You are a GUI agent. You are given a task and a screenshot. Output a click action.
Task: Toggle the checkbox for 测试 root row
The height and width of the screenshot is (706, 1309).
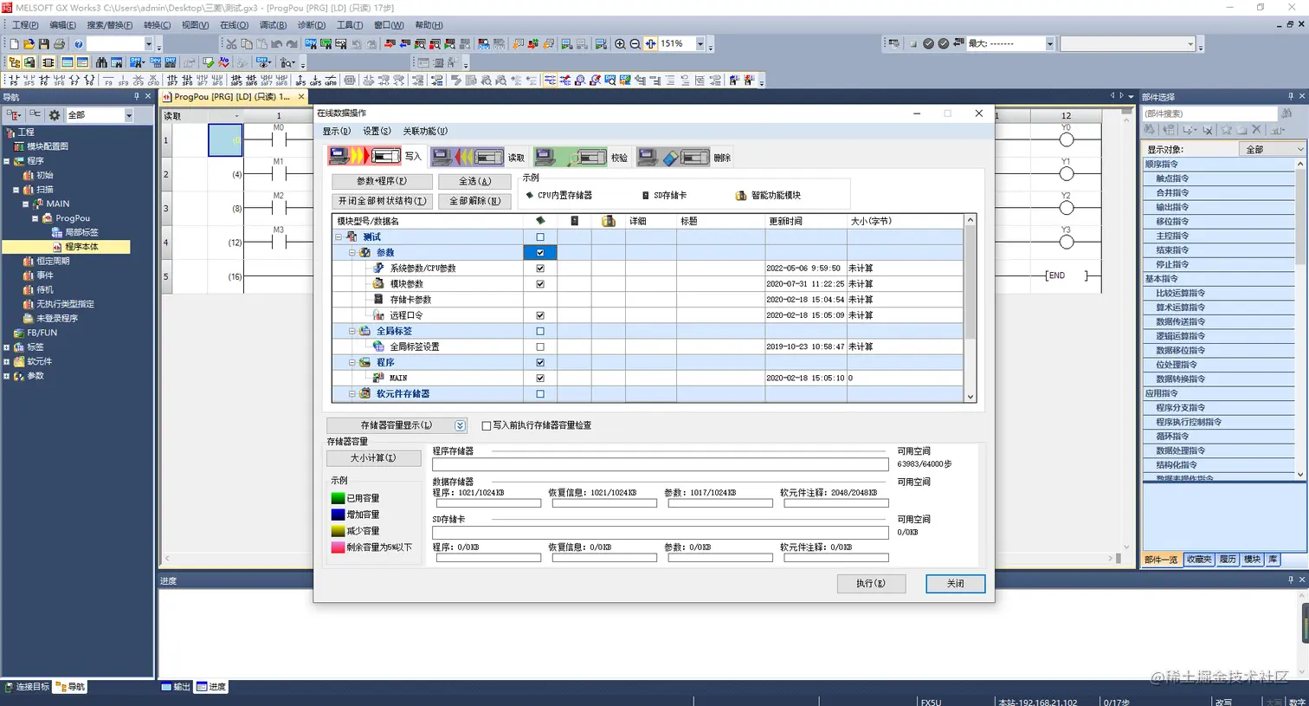coord(540,236)
